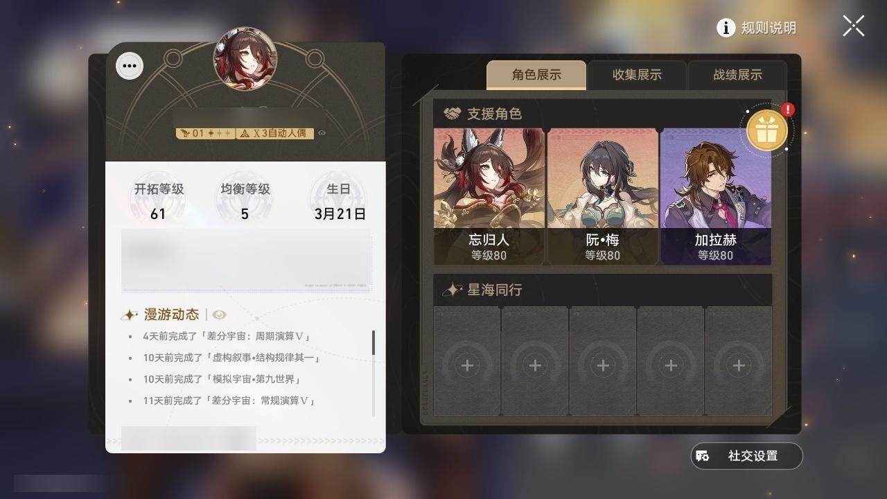Open the gift box reward icon
Image resolution: width=887 pixels, height=499 pixels.
tap(766, 130)
